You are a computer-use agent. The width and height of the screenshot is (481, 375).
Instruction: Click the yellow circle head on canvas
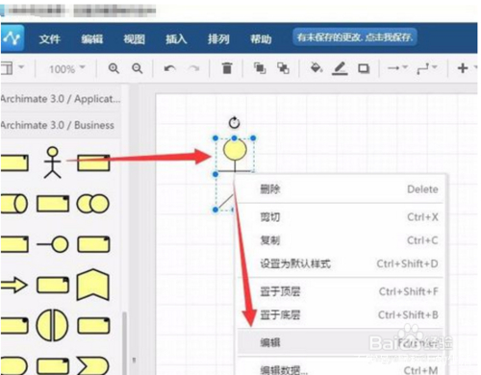click(x=235, y=150)
